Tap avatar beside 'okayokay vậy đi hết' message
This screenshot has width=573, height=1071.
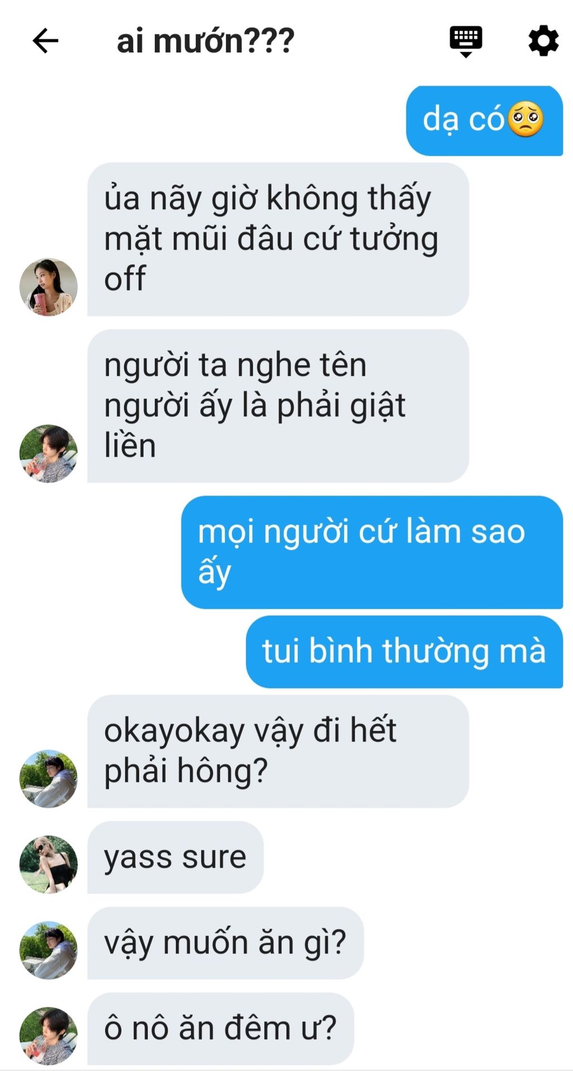click(49, 778)
